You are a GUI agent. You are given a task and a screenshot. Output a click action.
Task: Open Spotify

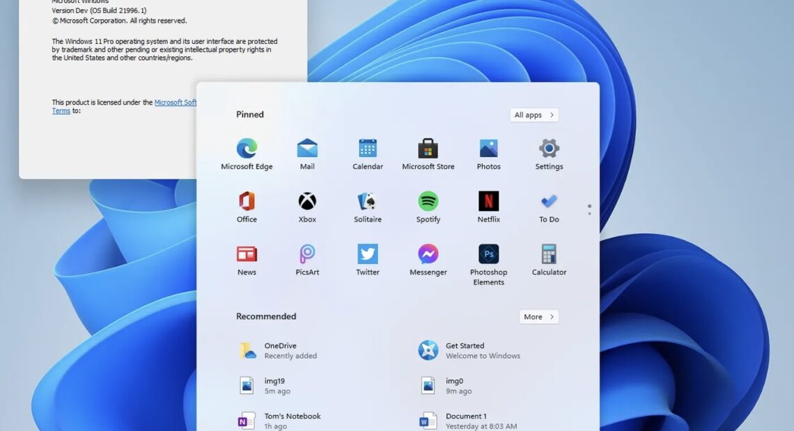(428, 204)
